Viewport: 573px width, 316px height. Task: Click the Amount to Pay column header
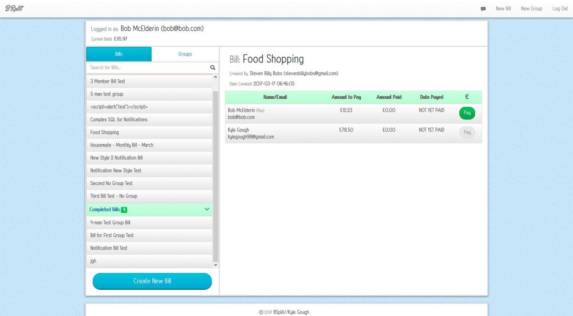(346, 97)
